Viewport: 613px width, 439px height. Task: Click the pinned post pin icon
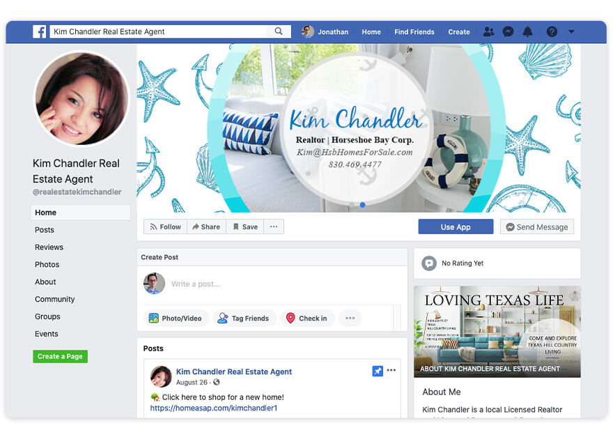point(378,371)
